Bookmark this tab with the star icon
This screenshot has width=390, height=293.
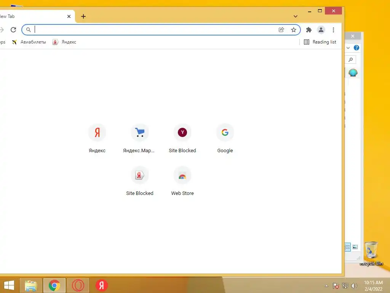(x=294, y=30)
